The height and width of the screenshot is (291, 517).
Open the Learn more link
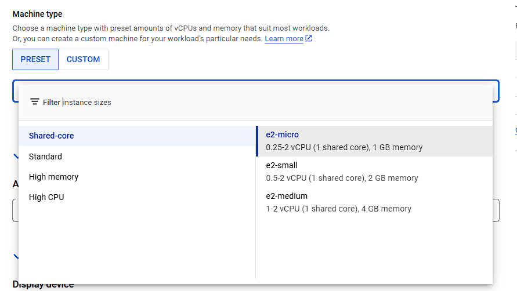(x=284, y=39)
